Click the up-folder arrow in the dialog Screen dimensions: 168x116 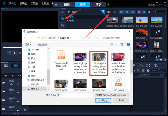coord(39,38)
